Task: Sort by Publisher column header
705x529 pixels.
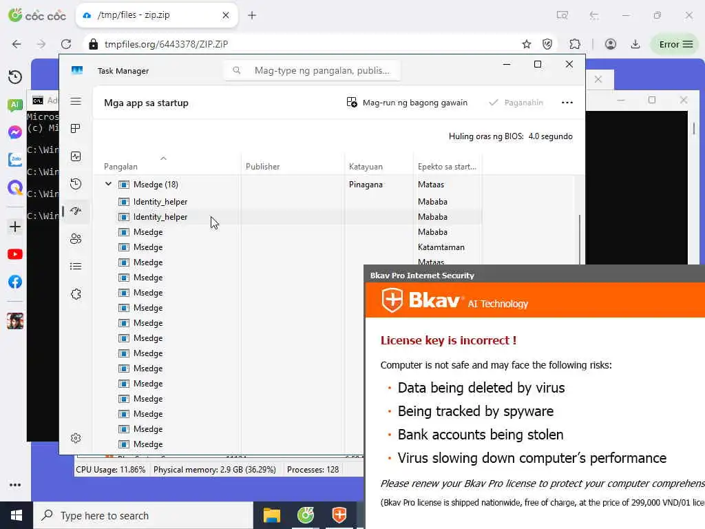Action: [x=262, y=167]
